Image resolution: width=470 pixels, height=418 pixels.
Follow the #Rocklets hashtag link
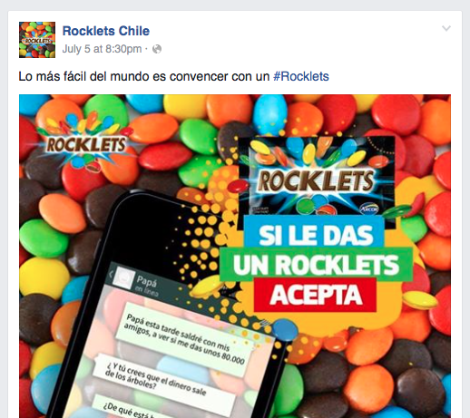pyautogui.click(x=301, y=76)
